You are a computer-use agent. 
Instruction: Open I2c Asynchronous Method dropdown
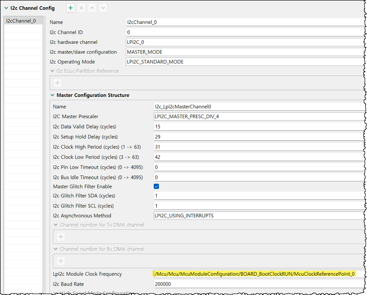259,216
